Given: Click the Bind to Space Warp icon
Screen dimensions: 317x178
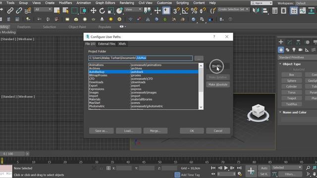Looking at the screenshot, I should tap(28, 10).
